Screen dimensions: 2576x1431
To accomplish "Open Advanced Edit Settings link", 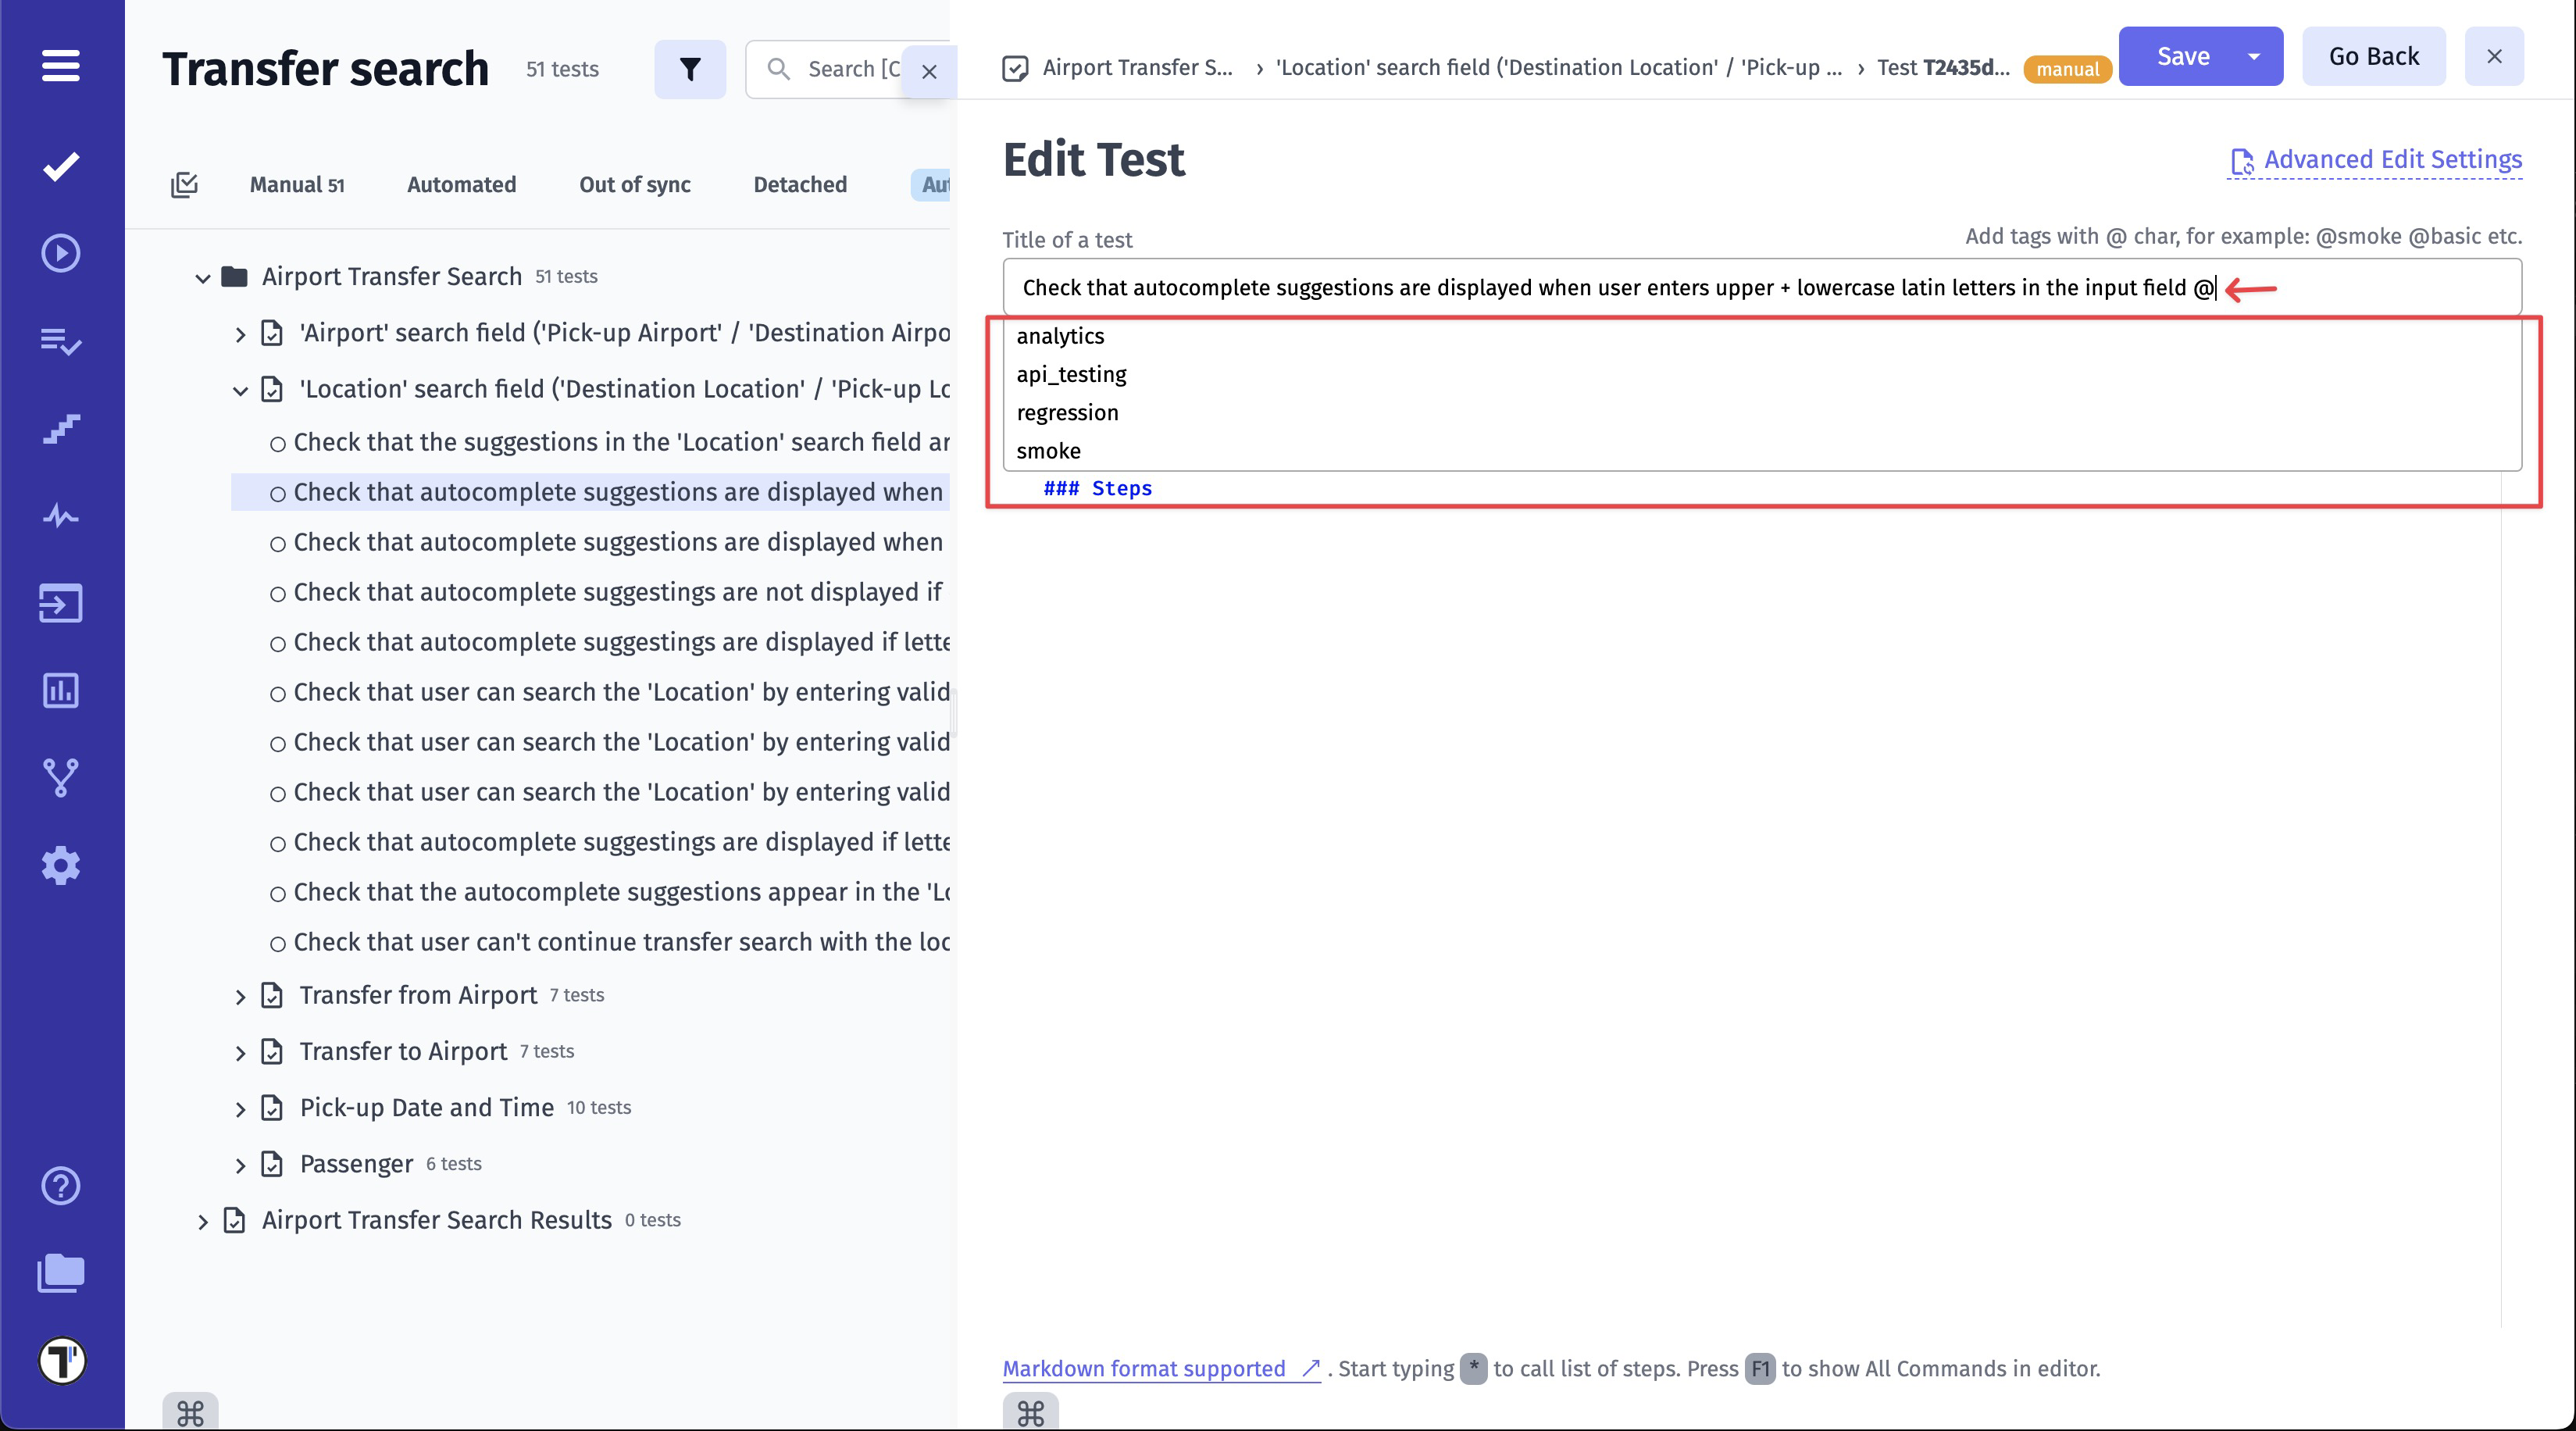I will [x=2392, y=160].
